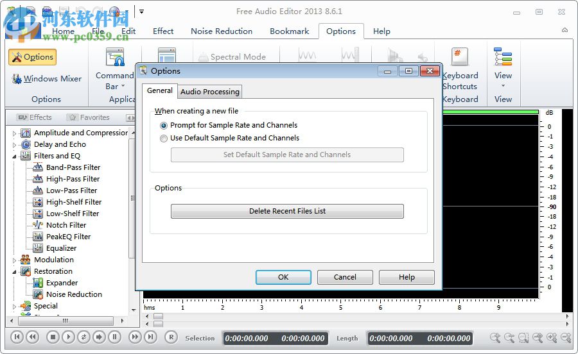Image resolution: width=578 pixels, height=354 pixels.
Task: Select Expander effect
Action: [62, 283]
